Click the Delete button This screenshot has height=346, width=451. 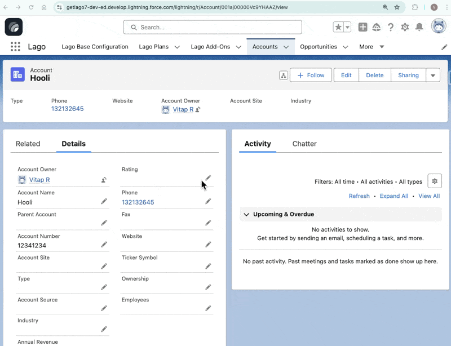coord(374,75)
